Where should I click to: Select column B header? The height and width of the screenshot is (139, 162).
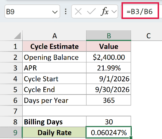tap(109, 36)
